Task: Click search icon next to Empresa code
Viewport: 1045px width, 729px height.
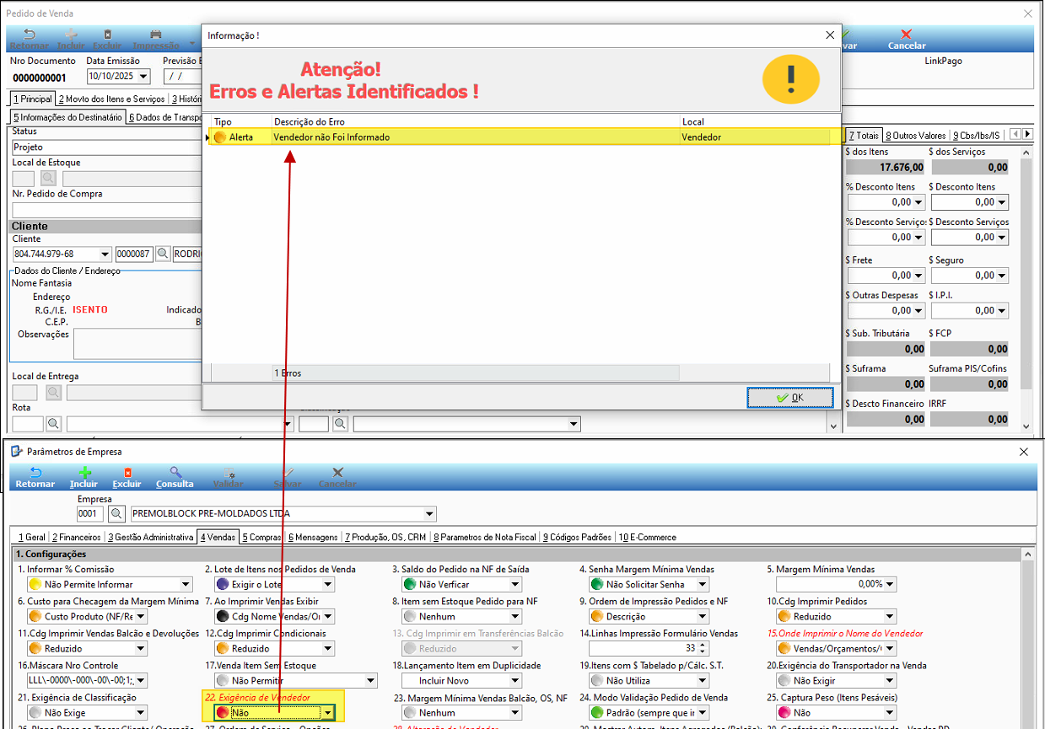Action: pyautogui.click(x=117, y=514)
